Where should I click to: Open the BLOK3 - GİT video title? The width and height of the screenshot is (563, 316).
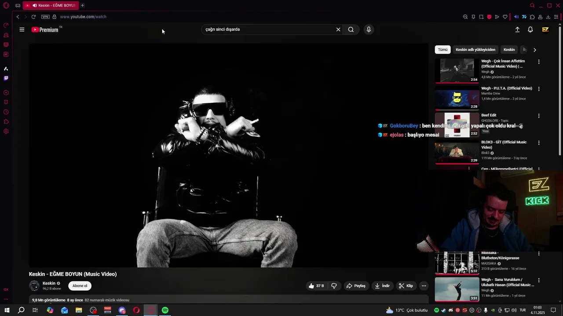[504, 144]
